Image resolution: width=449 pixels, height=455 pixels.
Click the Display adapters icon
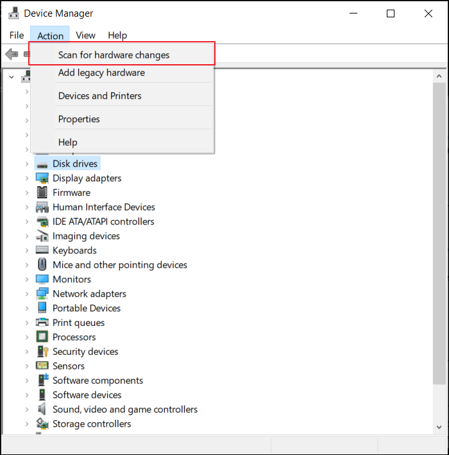point(42,178)
